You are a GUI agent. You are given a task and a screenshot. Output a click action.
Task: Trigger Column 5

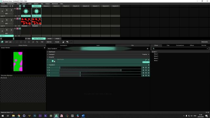[76, 6]
